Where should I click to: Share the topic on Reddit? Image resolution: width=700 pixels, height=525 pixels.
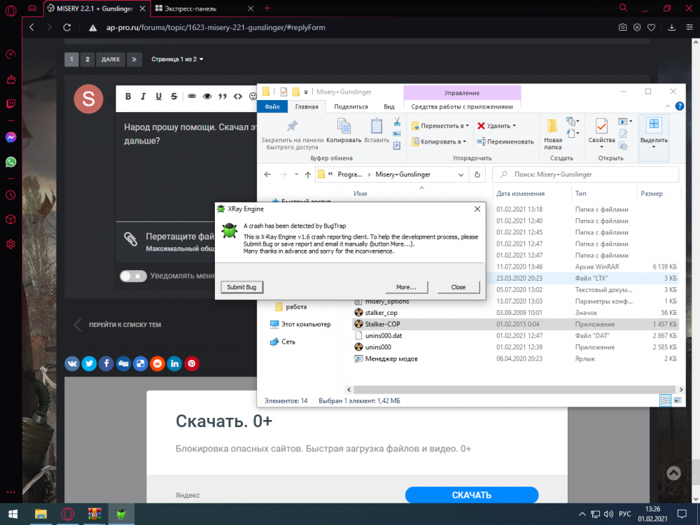tap(157, 363)
